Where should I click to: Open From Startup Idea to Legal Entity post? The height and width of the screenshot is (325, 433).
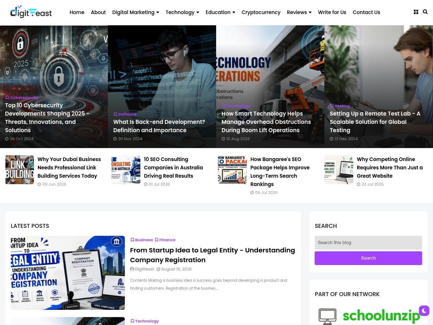[213, 255]
